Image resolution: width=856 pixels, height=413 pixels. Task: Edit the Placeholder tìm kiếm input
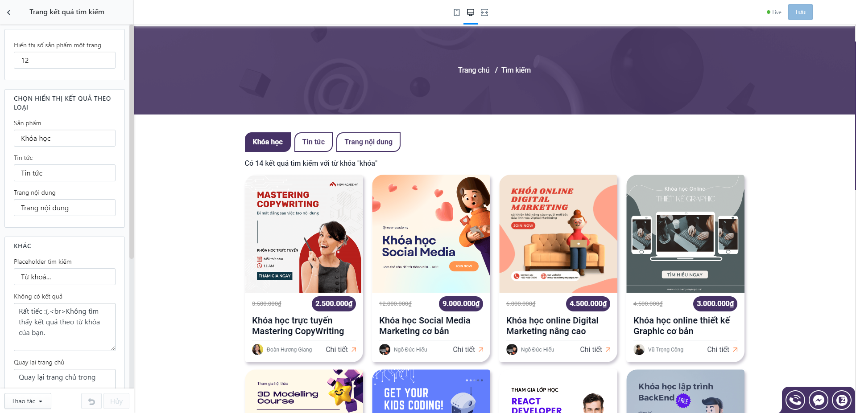(x=65, y=277)
